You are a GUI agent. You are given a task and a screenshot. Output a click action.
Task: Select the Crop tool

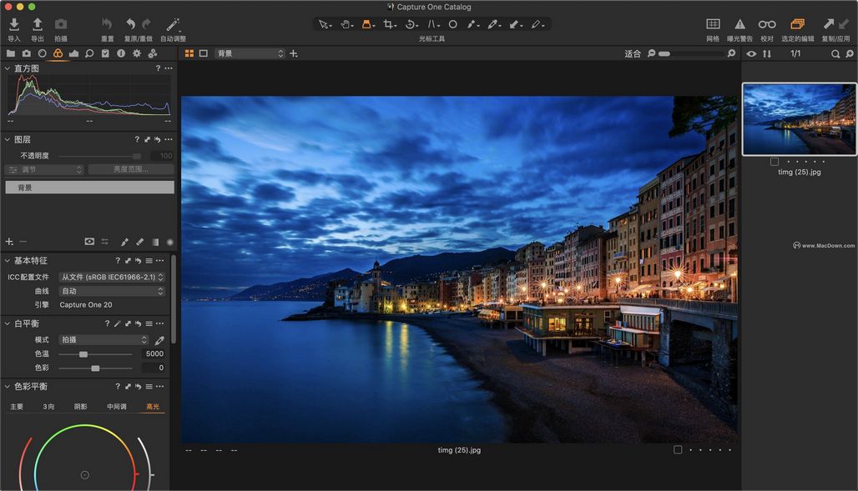(x=388, y=24)
